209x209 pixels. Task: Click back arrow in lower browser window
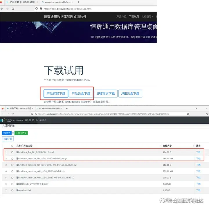(3, 114)
